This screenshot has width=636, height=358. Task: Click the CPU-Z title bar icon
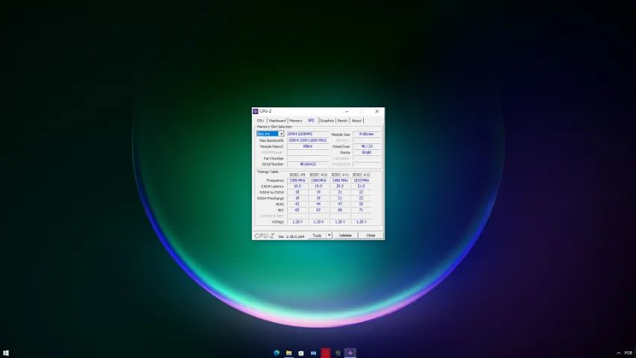tap(256, 111)
